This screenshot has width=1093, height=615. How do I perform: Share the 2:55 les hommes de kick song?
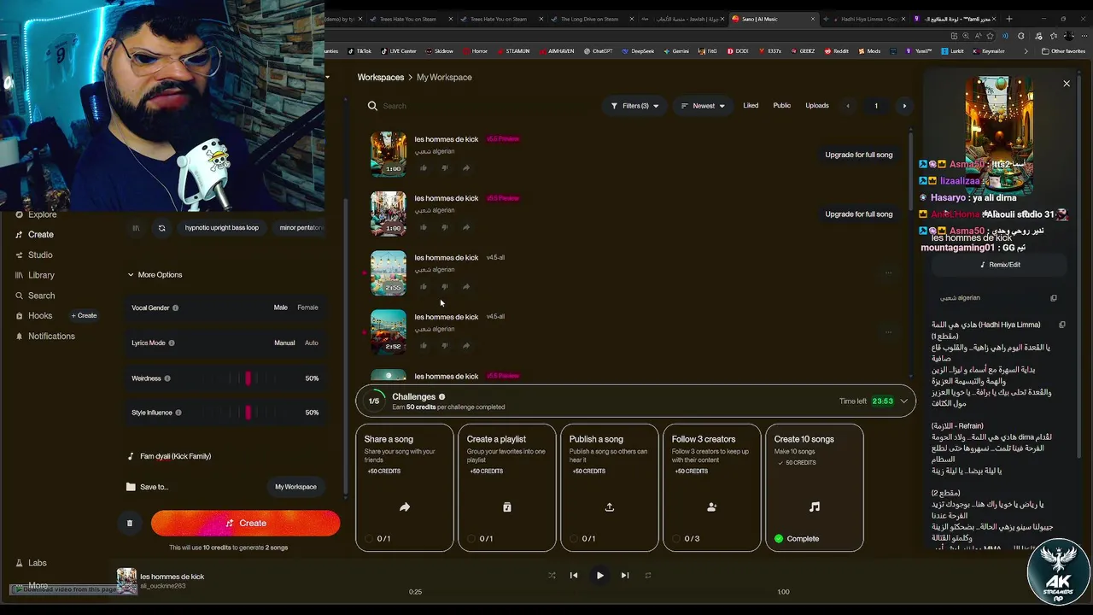click(466, 287)
